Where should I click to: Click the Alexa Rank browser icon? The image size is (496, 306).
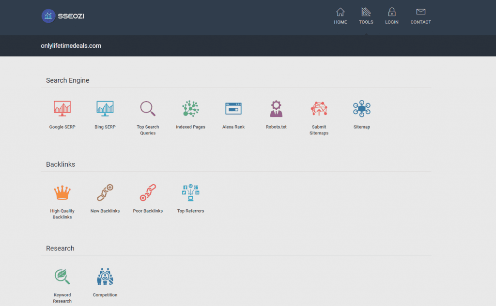click(233, 109)
